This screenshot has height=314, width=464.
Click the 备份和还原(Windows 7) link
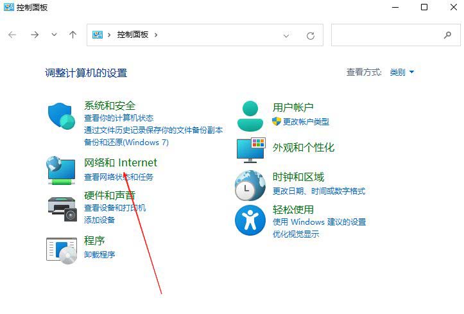[126, 142]
